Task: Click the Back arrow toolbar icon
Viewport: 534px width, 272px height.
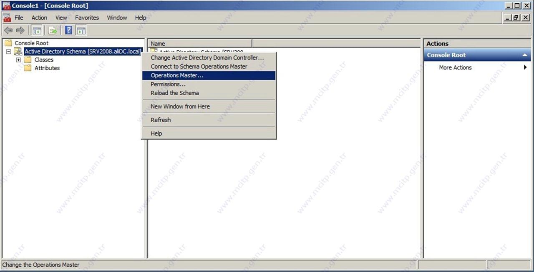Action: click(8, 30)
